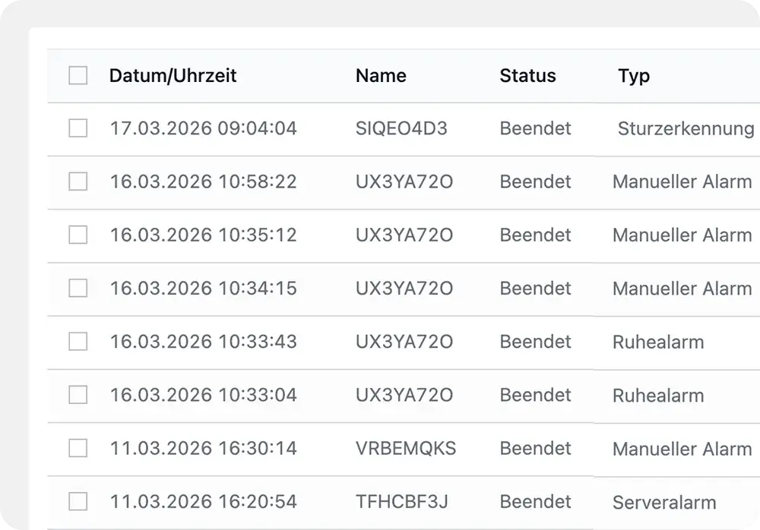Open the TFHCBF3J device entry
Image resolution: width=760 pixels, height=530 pixels.
tap(402, 502)
